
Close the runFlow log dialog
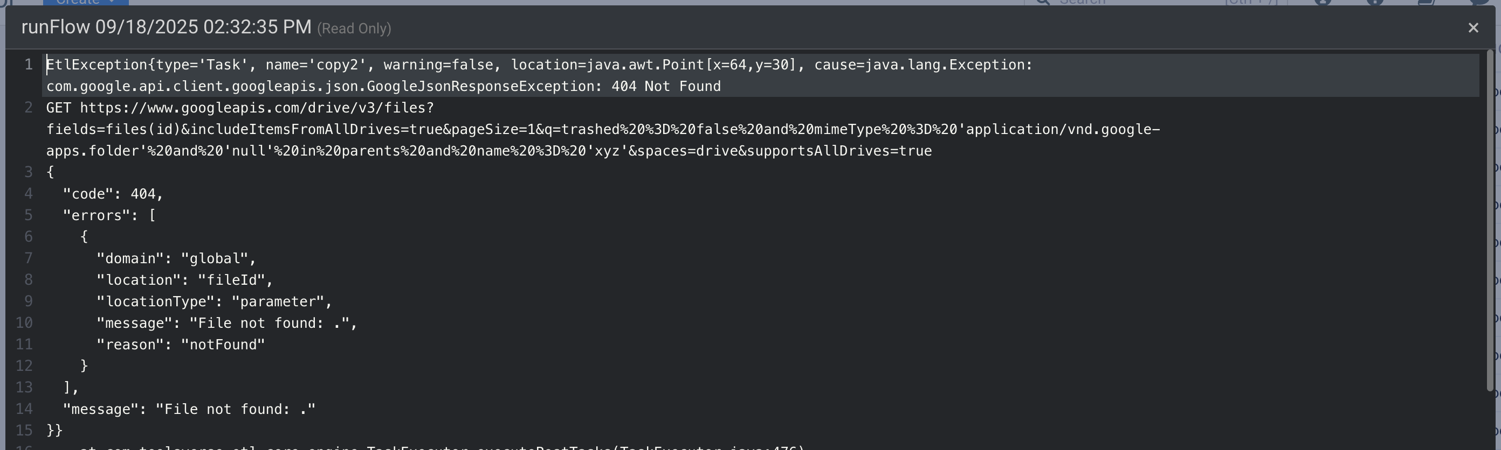(1473, 28)
